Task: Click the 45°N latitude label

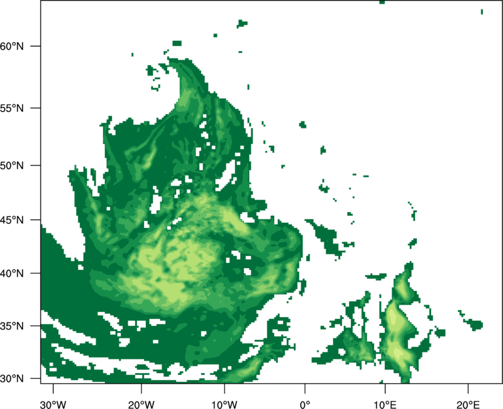Action: [x=12, y=220]
